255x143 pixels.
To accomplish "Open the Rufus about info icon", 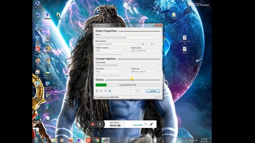I will [x=101, y=91].
